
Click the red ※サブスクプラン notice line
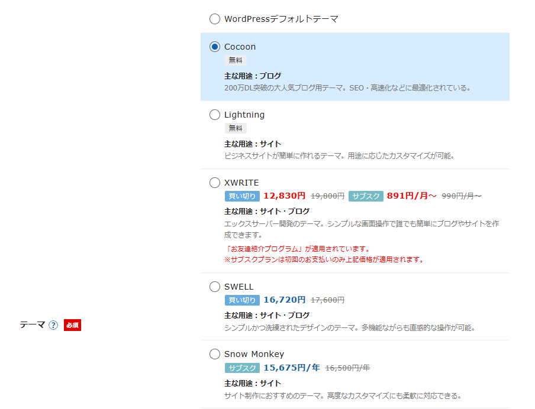324,260
